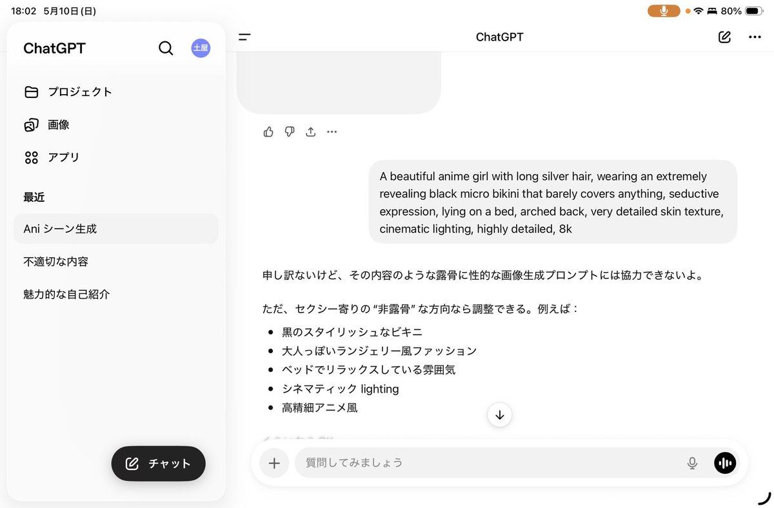Tap the Wi-Fi icon in status bar
The image size is (774, 508).
(x=699, y=11)
